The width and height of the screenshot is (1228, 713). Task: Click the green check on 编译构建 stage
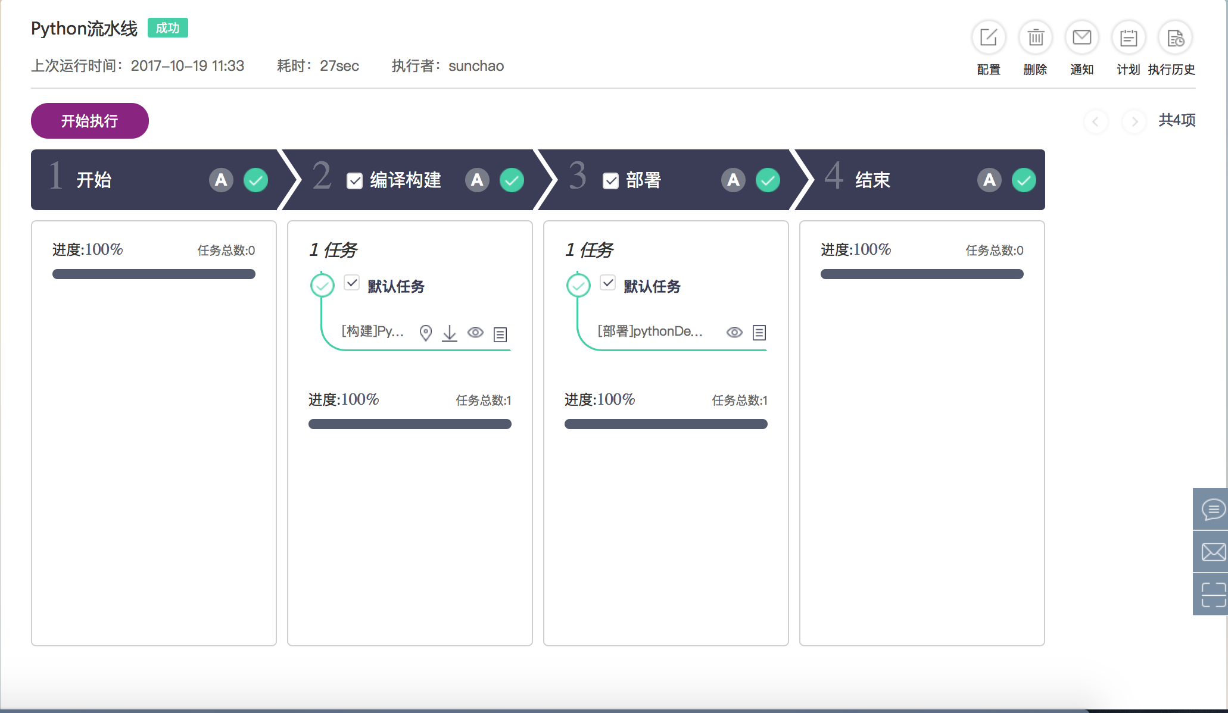(512, 180)
